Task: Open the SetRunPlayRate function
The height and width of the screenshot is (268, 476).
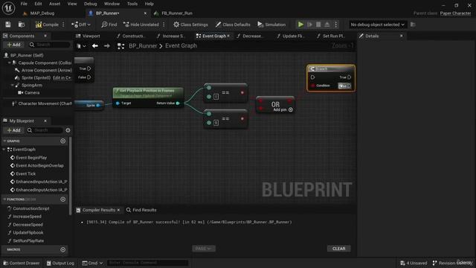Action: [28, 240]
